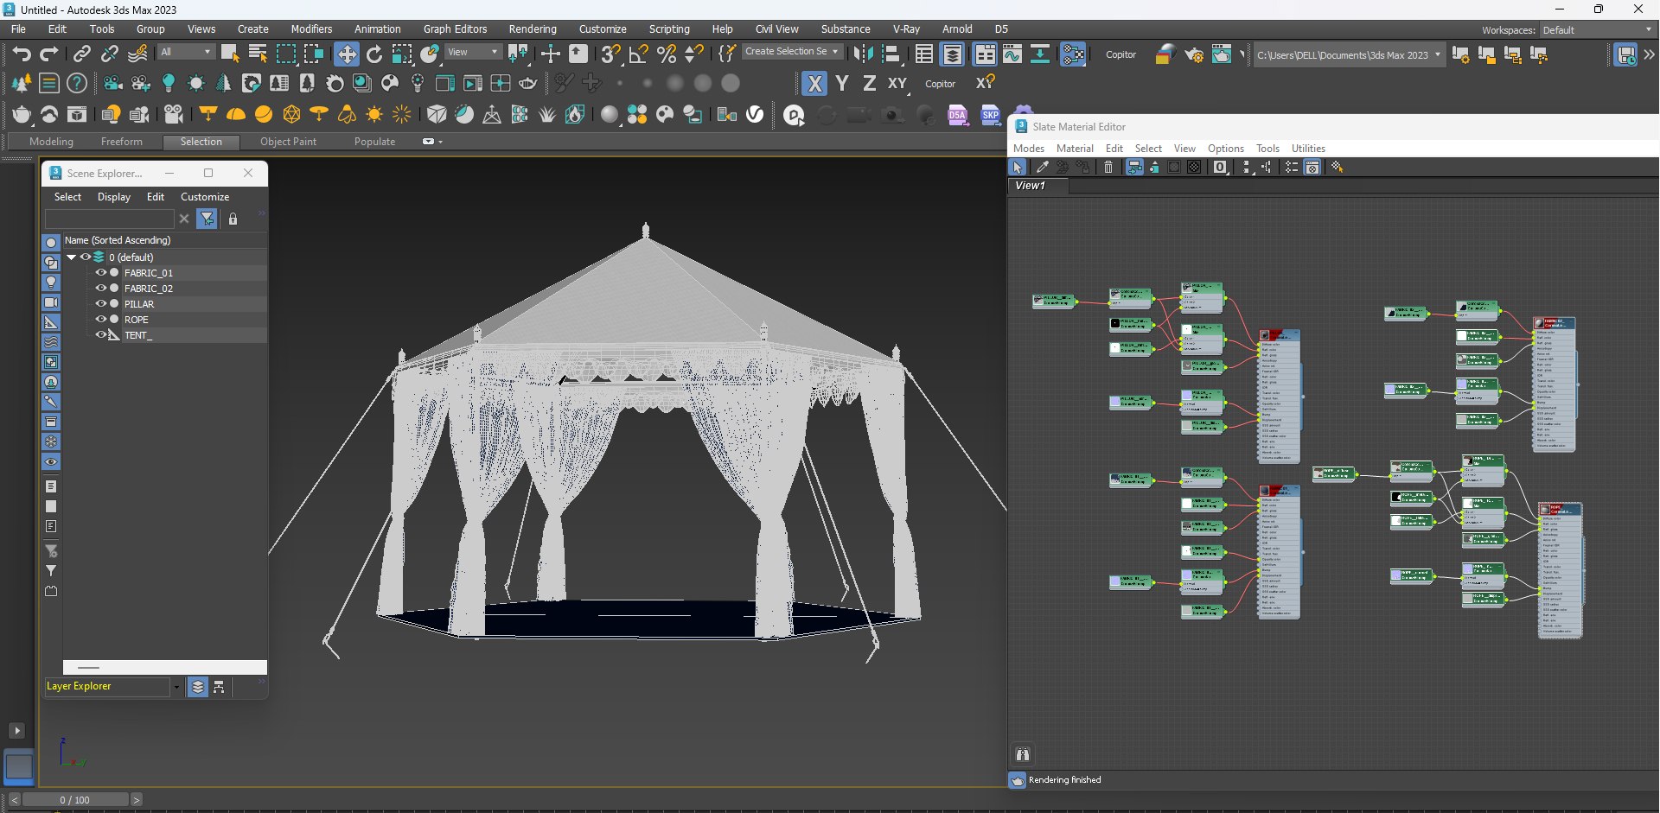Click the Align tool icon

[x=891, y=54]
